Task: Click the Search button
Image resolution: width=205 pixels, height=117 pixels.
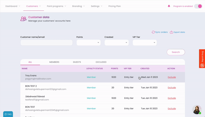Action: point(176,52)
